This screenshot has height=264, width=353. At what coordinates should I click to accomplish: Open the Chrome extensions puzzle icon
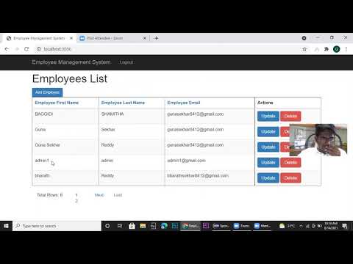[x=327, y=49]
